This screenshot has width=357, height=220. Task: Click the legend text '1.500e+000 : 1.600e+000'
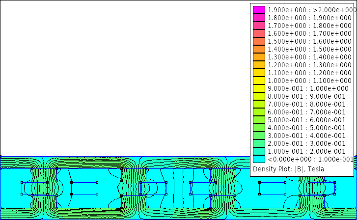(x=310, y=41)
